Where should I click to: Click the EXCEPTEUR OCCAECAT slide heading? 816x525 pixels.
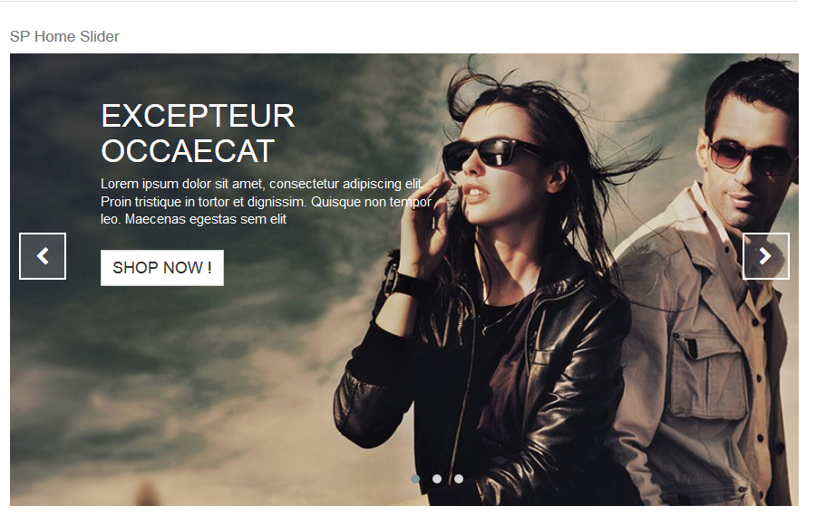click(198, 133)
